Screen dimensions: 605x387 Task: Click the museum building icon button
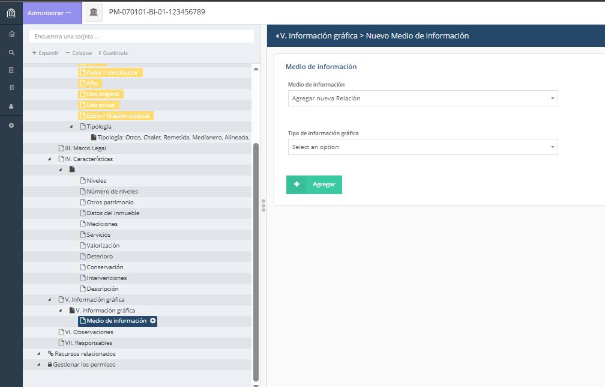(93, 12)
